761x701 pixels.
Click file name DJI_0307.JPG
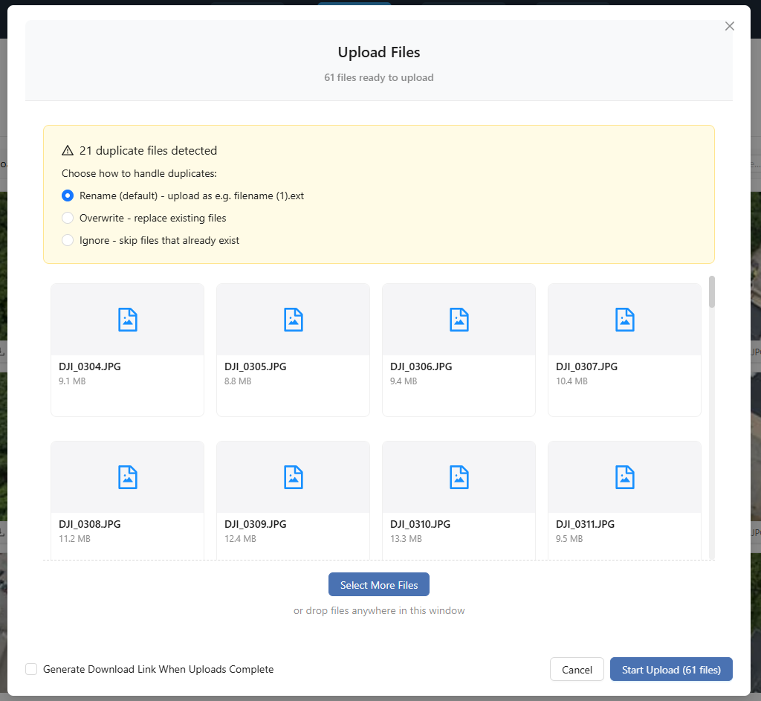(587, 366)
